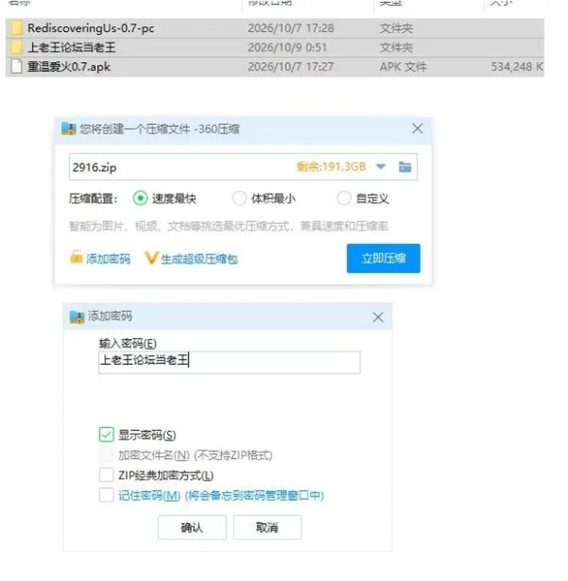Click the 360压缩 logo in 添加密码 dialog title
This screenshot has width=568, height=581.
[77, 317]
